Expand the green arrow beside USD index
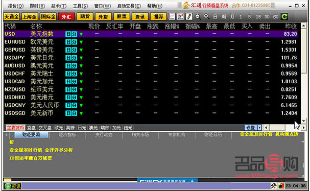Image resolution: width=310 pixels, height=191 pixels. coord(81,34)
